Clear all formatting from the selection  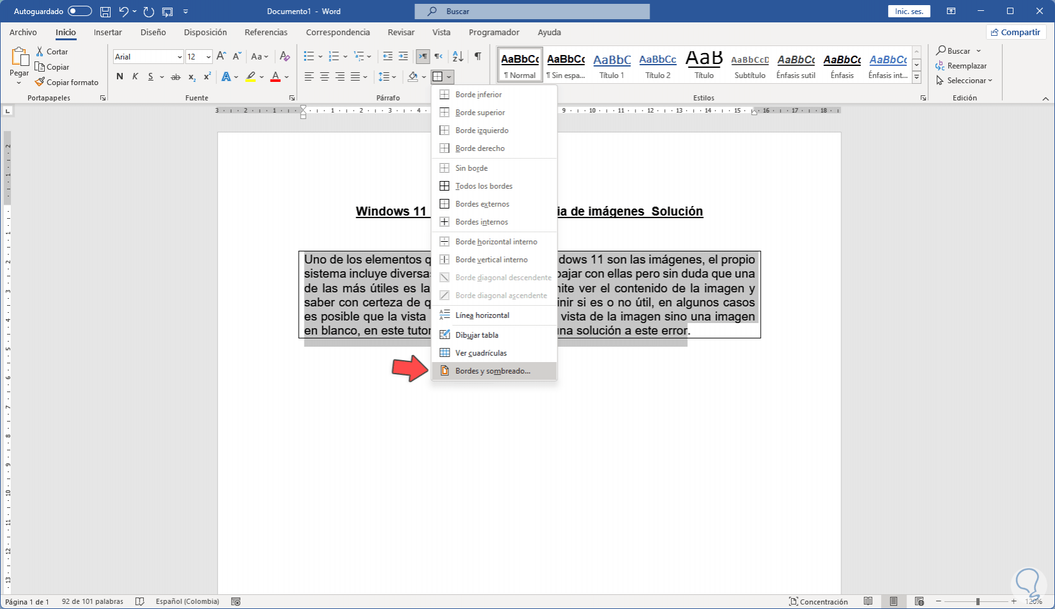pyautogui.click(x=285, y=56)
